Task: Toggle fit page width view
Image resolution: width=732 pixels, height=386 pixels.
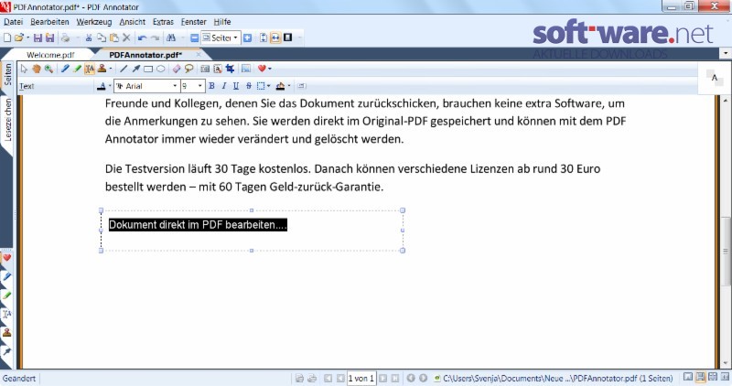Action: [275, 38]
